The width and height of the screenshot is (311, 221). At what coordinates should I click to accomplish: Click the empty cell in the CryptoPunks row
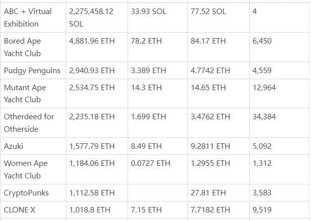coord(157,193)
